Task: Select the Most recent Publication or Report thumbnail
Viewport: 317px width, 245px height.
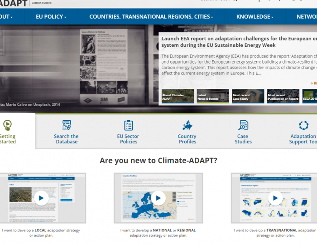Action: tap(283, 96)
